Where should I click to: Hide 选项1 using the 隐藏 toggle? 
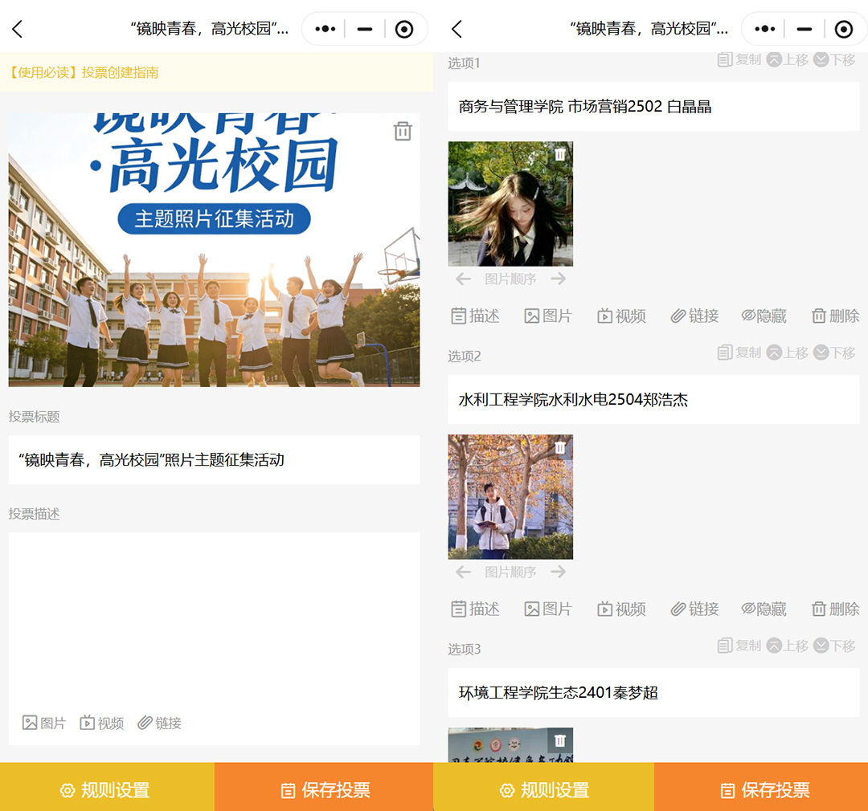point(764,316)
